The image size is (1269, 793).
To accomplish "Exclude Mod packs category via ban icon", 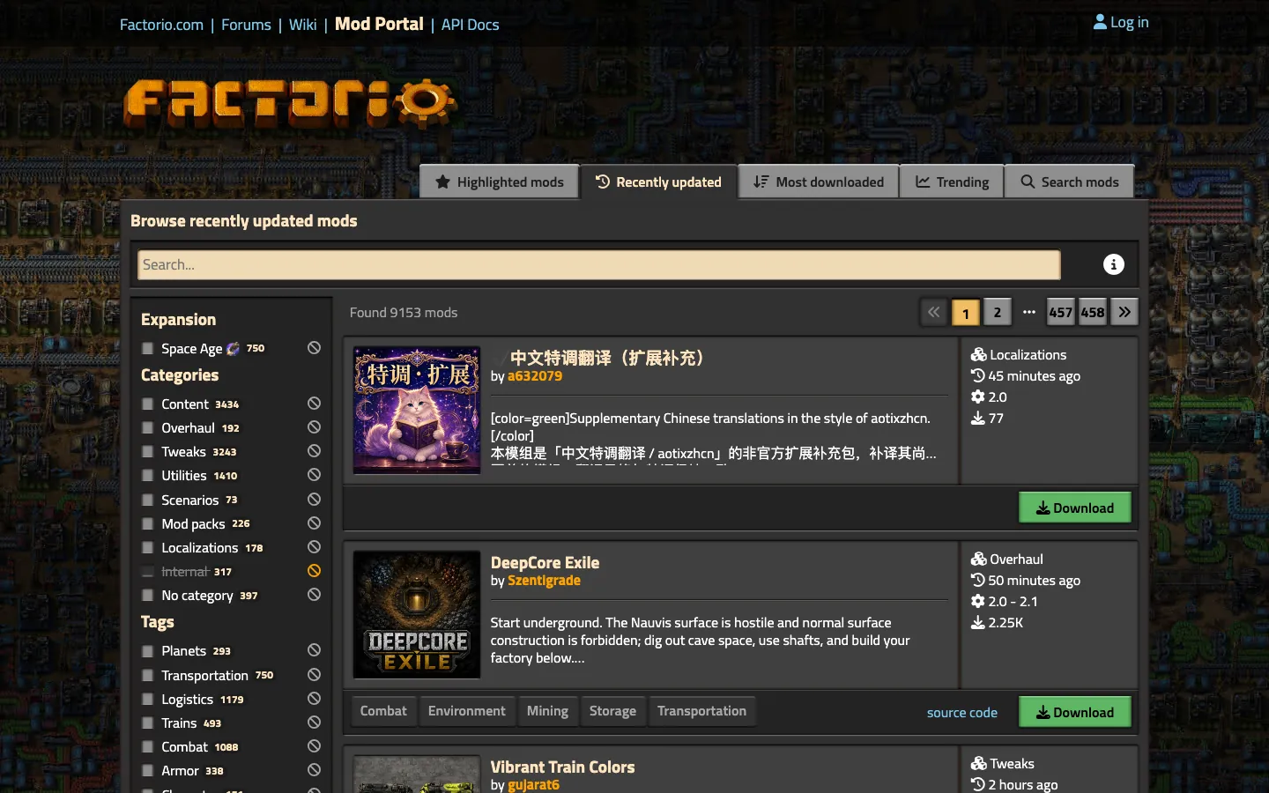I will tap(314, 523).
